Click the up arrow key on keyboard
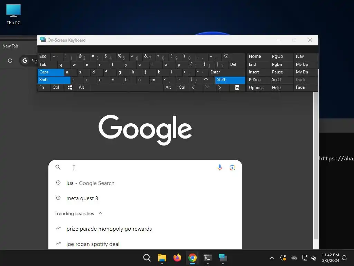 click(206, 80)
